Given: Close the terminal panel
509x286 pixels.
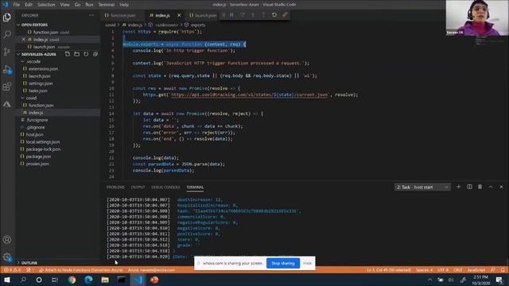Looking at the screenshot, I should tap(501, 187).
